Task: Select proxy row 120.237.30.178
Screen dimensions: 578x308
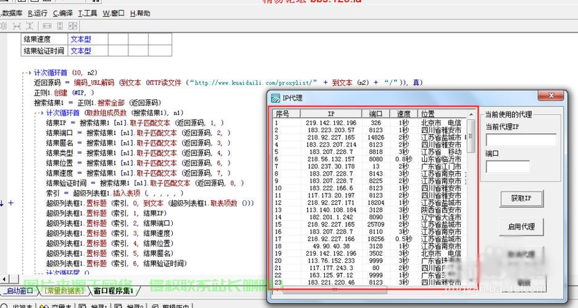Action: click(370, 166)
